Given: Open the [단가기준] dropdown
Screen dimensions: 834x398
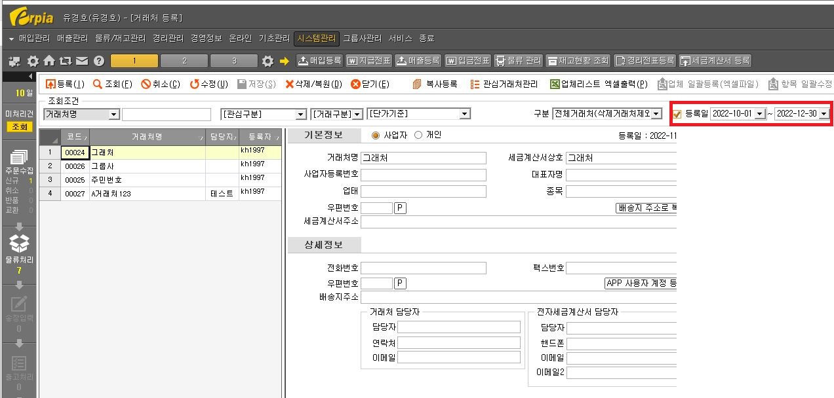Looking at the screenshot, I should point(465,115).
